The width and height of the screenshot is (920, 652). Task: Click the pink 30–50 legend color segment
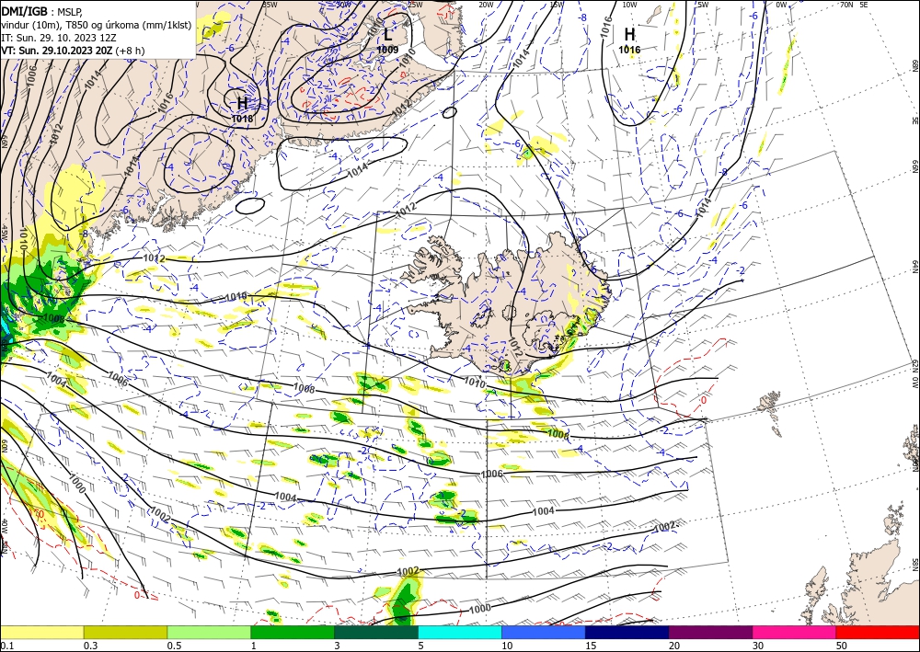tap(795, 632)
